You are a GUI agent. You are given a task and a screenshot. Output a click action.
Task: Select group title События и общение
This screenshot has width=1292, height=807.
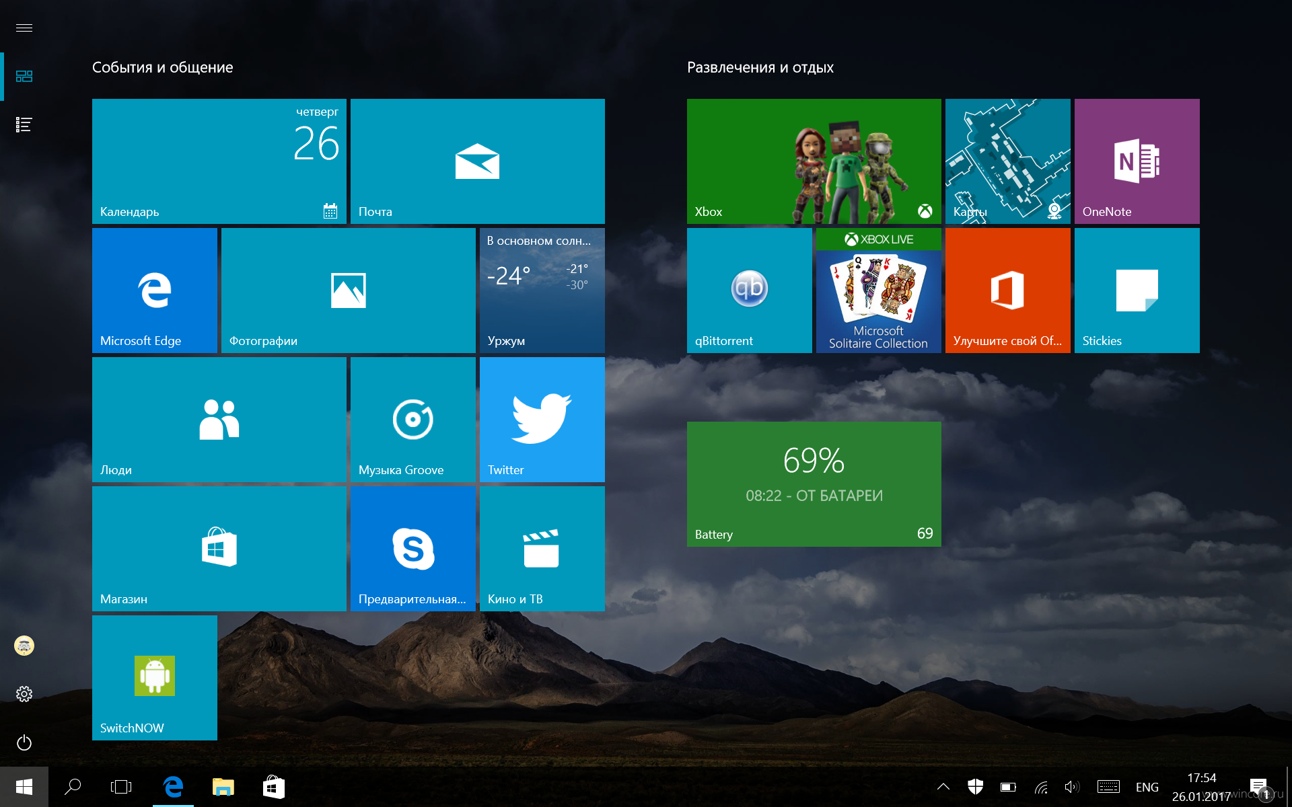163,67
